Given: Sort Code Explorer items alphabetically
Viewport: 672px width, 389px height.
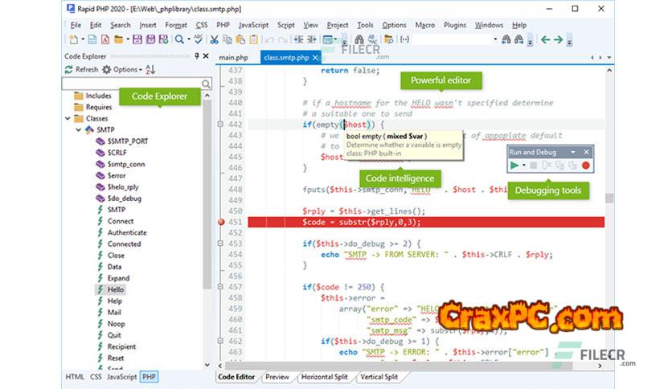Looking at the screenshot, I should point(150,70).
